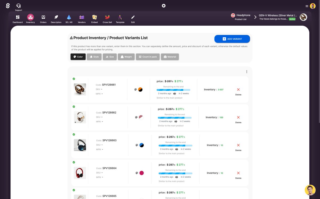Click the Headphone Product List breadcrumb
Image resolution: width=320 pixels, height=199 pixels.
tap(241, 17)
